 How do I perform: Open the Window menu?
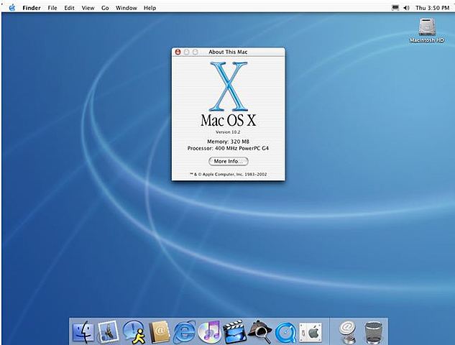127,8
